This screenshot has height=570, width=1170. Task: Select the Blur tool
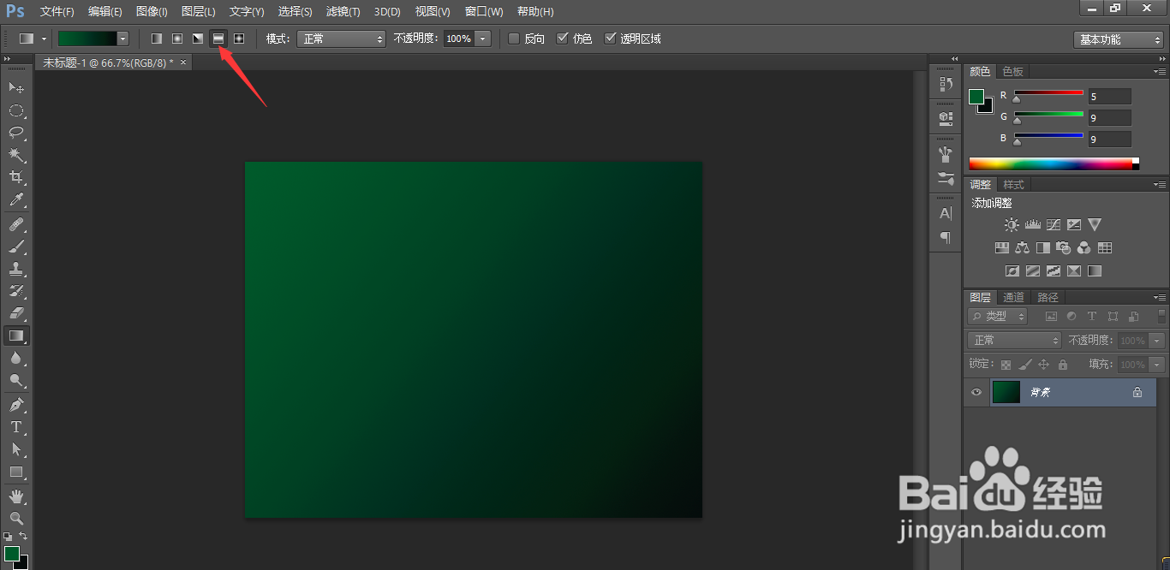[16, 358]
